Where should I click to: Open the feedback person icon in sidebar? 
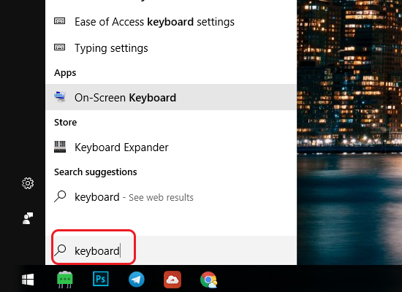(x=28, y=218)
